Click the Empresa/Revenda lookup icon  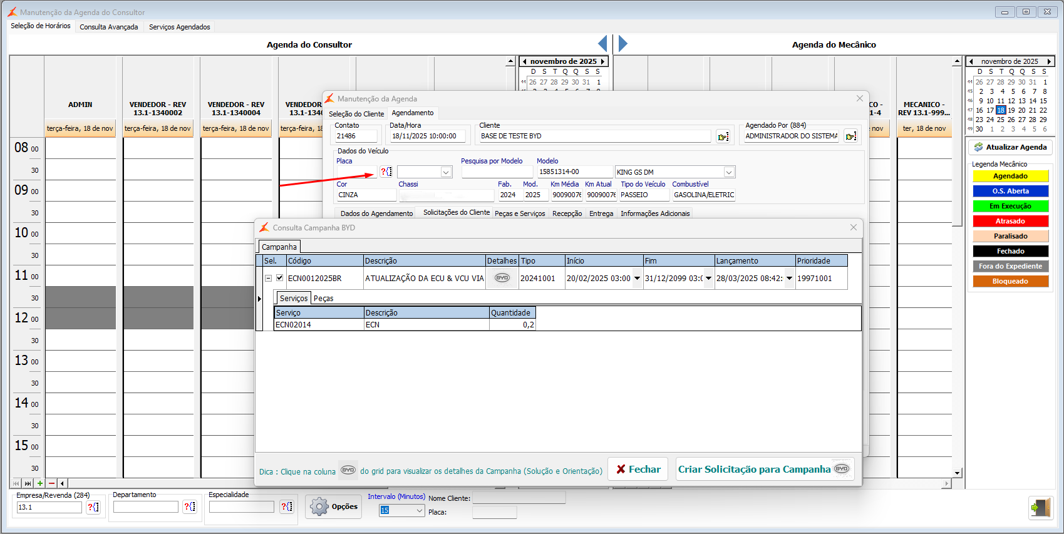pyautogui.click(x=93, y=507)
